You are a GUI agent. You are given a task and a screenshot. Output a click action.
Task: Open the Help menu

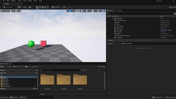point(40,1)
